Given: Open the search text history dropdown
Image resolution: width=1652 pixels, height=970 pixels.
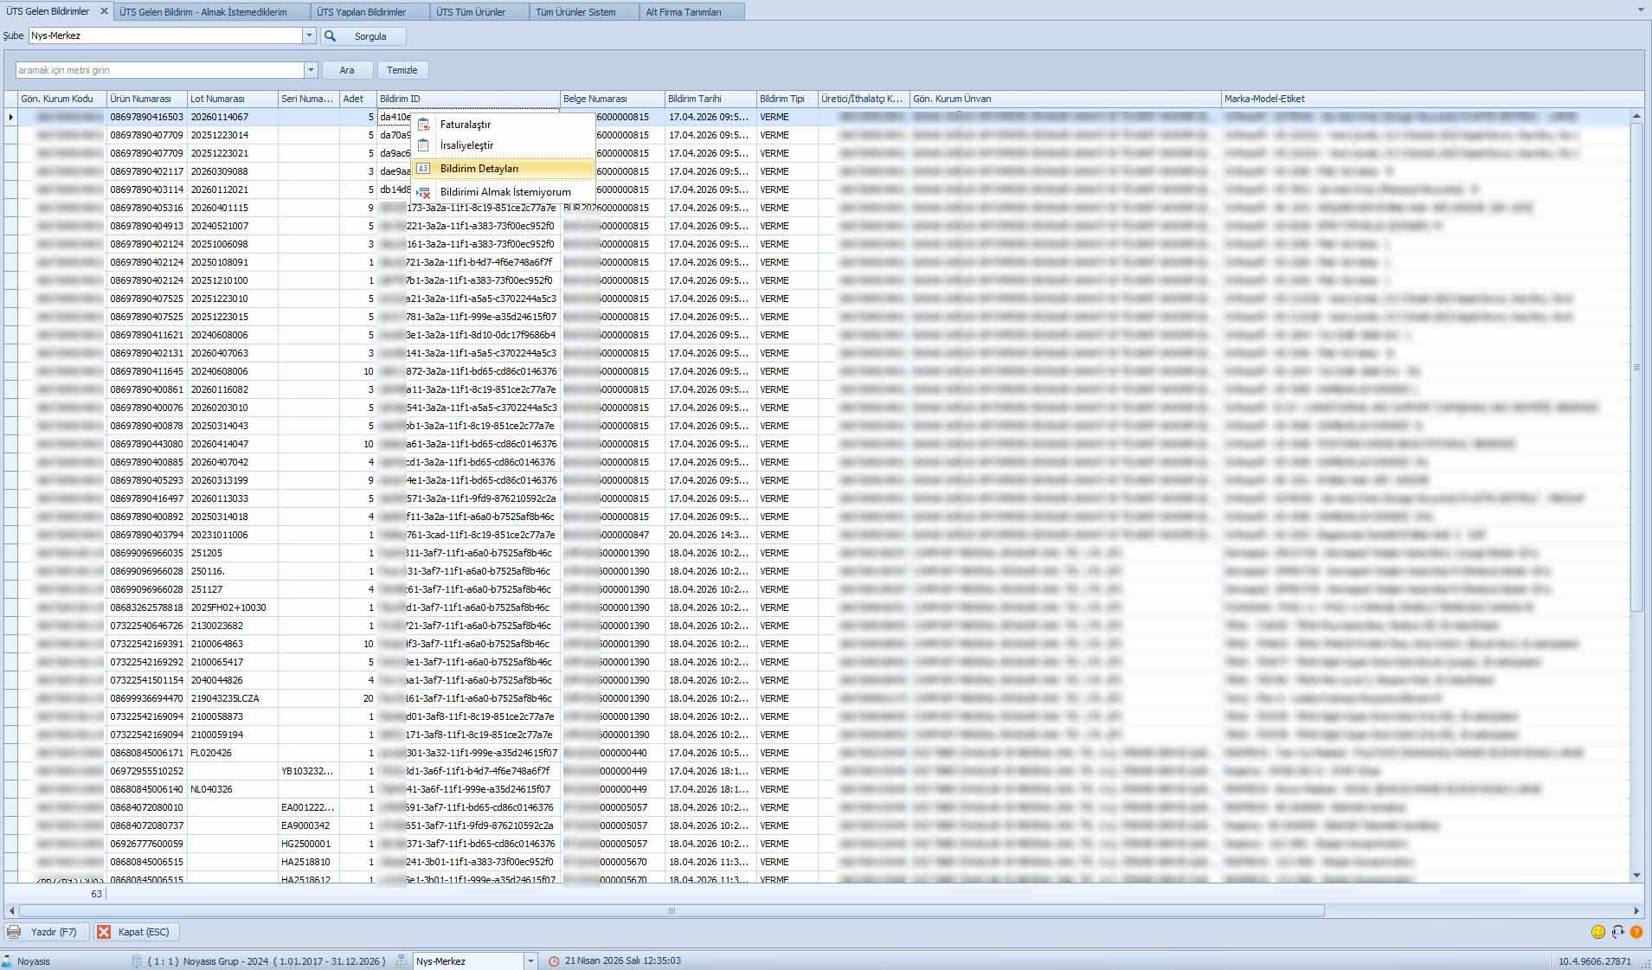Looking at the screenshot, I should pyautogui.click(x=311, y=70).
